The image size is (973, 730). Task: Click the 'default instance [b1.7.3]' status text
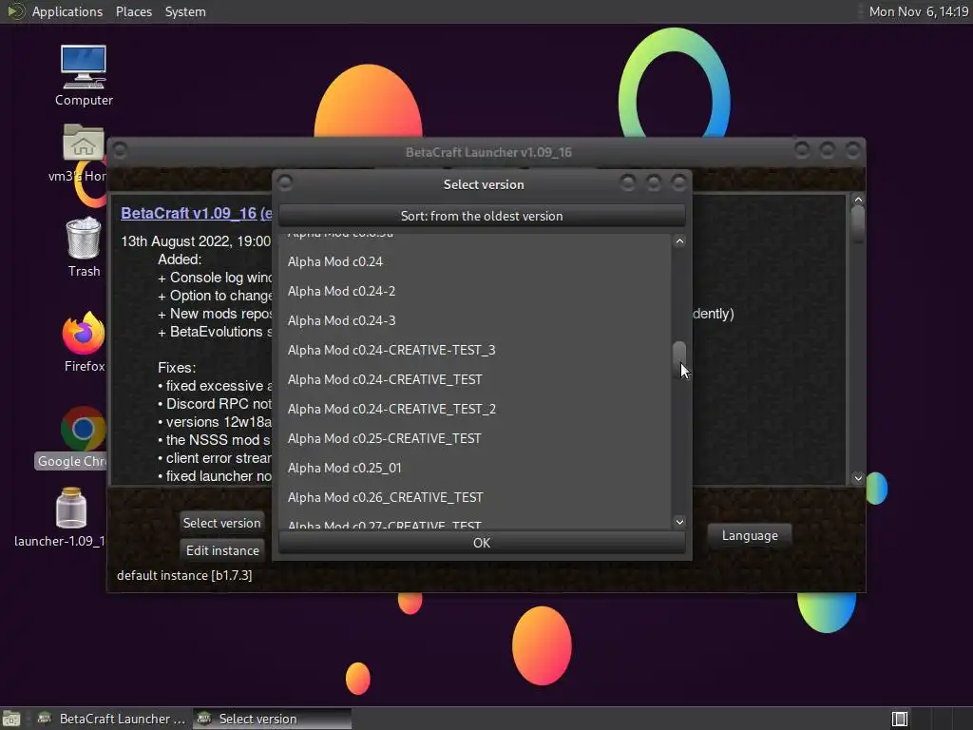184,575
